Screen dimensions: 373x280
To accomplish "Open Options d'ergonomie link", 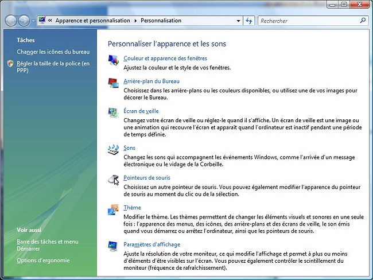I will [x=43, y=260].
